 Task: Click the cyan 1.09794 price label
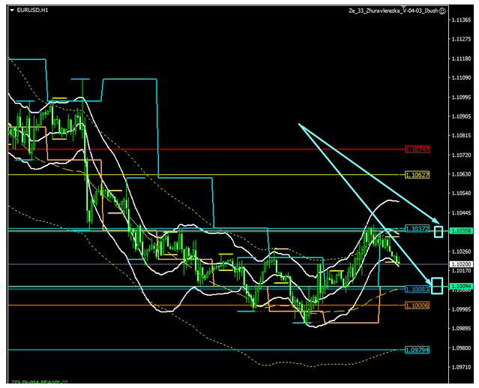pyautogui.click(x=416, y=350)
